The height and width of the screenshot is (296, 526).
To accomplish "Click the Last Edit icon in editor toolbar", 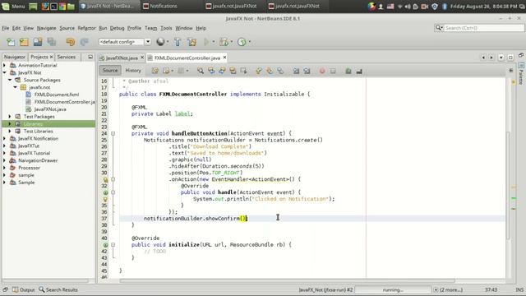I will coord(155,71).
